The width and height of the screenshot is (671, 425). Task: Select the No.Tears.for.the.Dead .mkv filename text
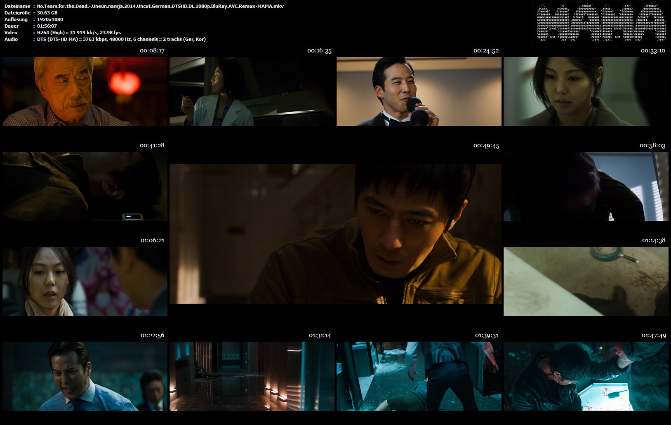(160, 6)
